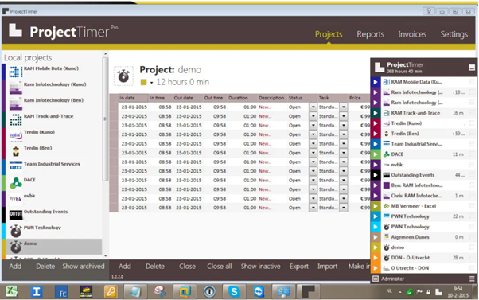
Task: Click the yellow project color swatch
Action: tap(143, 82)
